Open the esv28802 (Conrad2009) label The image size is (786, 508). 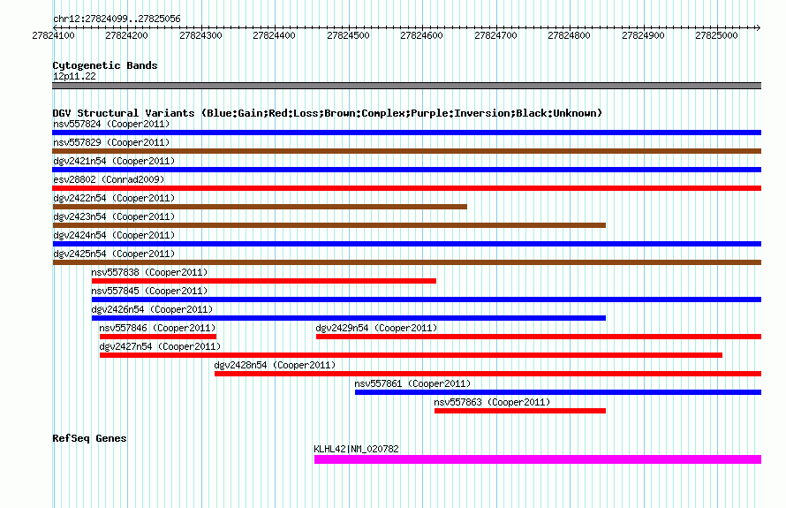[109, 179]
